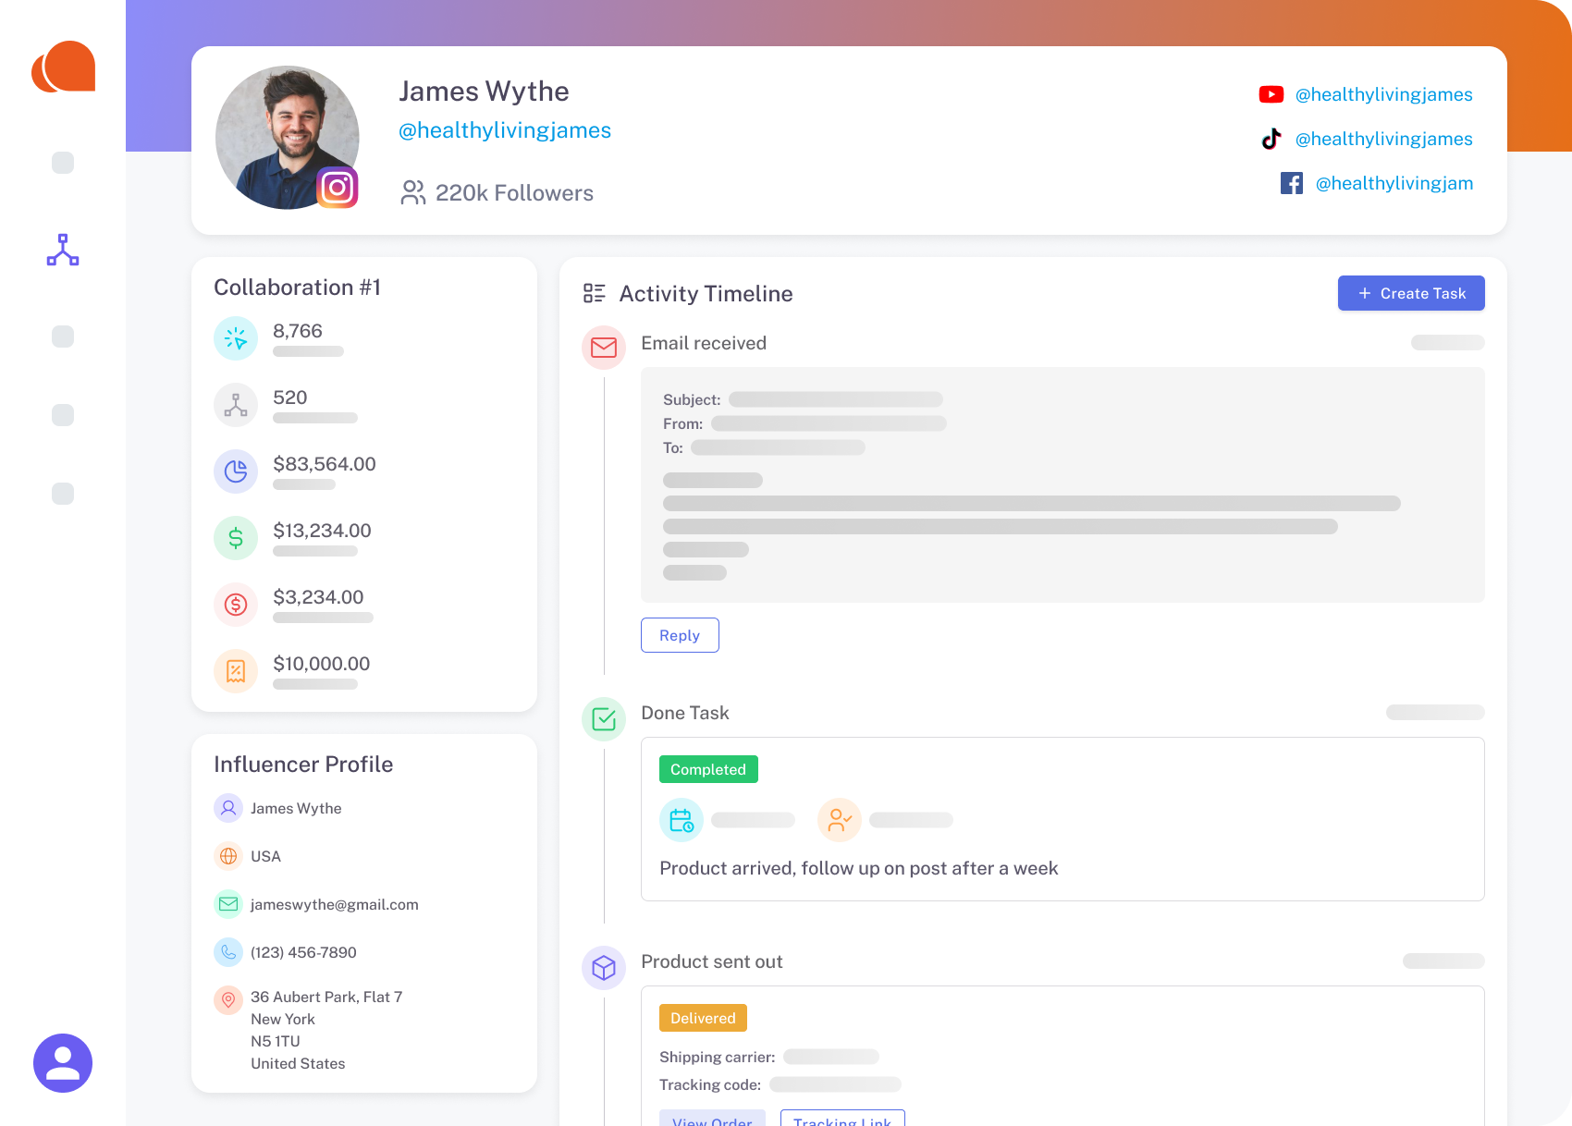Open the user account avatar in the sidebar

[x=63, y=1063]
